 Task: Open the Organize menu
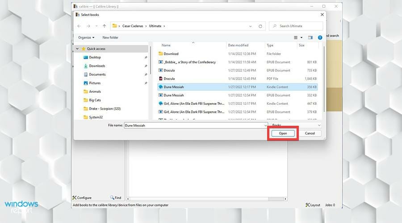coord(86,37)
